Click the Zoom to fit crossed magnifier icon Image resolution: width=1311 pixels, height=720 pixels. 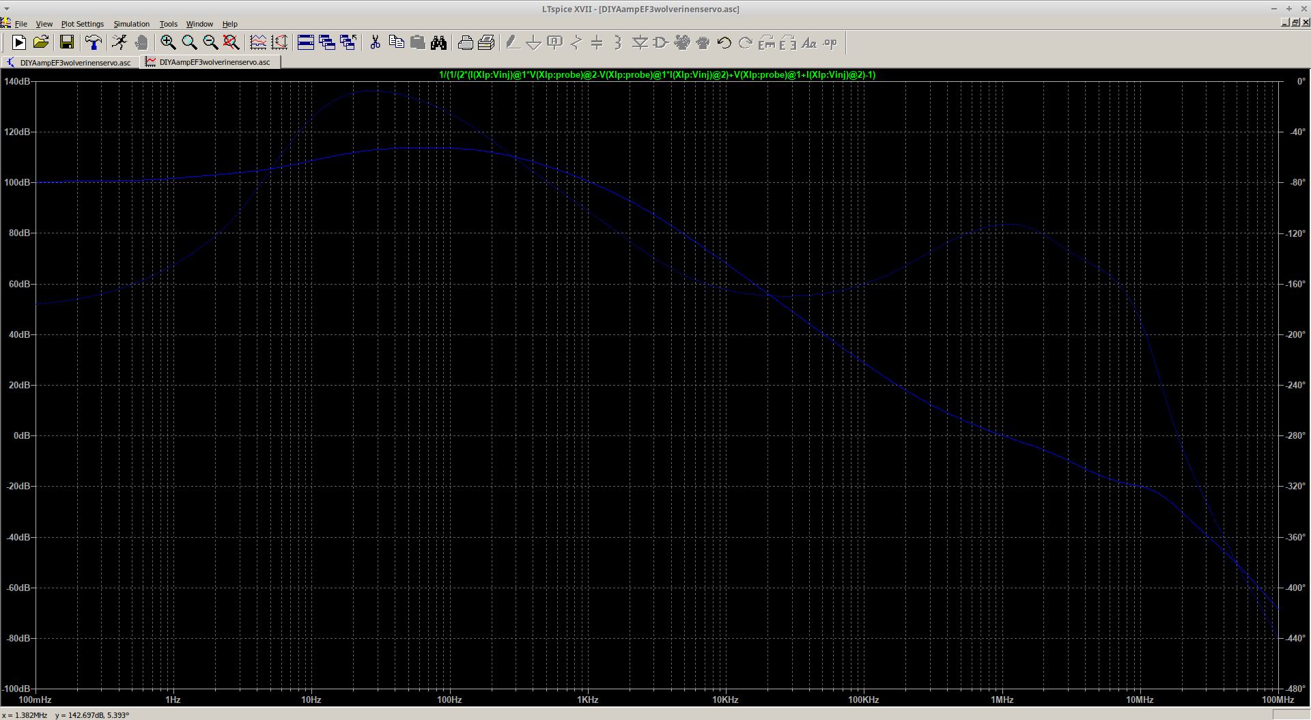click(231, 43)
